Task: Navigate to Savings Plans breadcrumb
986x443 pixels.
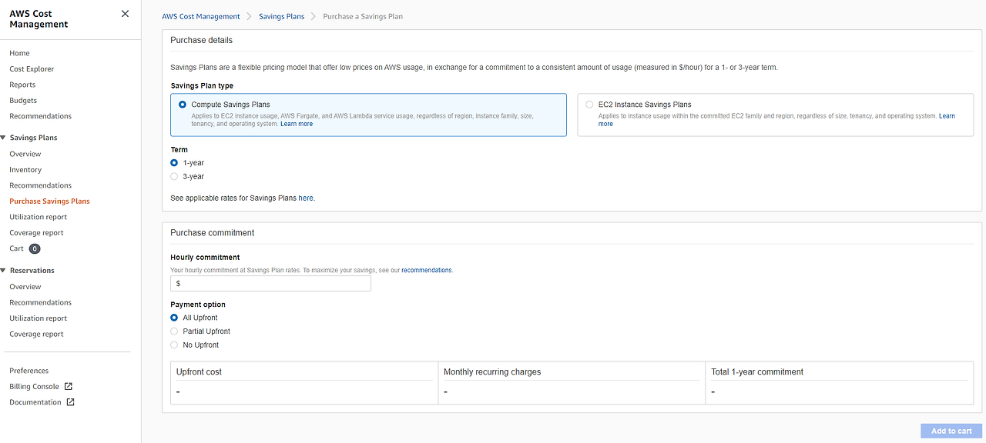Action: [281, 16]
